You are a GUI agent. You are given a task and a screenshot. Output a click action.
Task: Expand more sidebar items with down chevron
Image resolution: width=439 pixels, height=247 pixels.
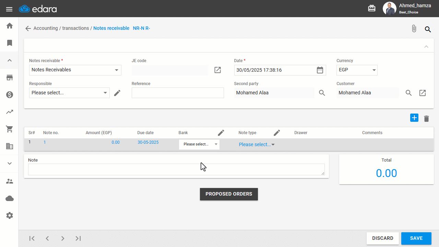pyautogui.click(x=10, y=164)
